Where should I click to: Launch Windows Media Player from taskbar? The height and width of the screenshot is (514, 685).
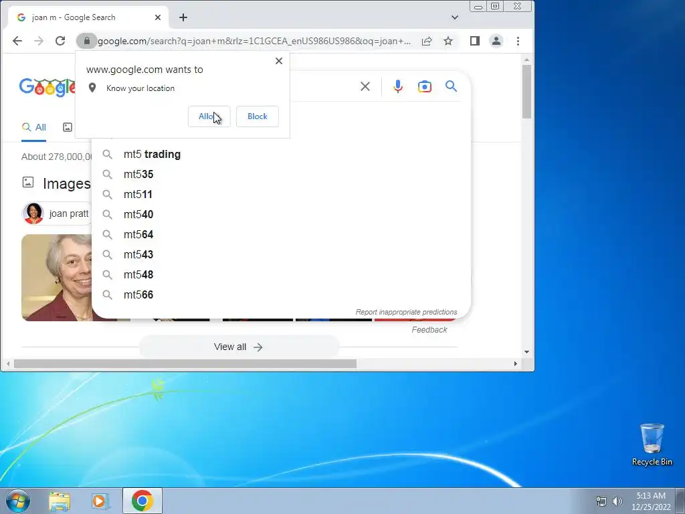[100, 501]
